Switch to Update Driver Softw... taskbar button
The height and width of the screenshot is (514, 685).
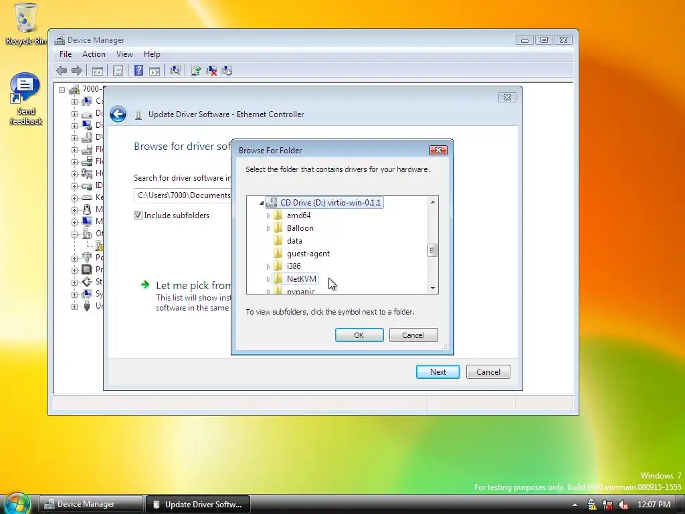pyautogui.click(x=198, y=504)
